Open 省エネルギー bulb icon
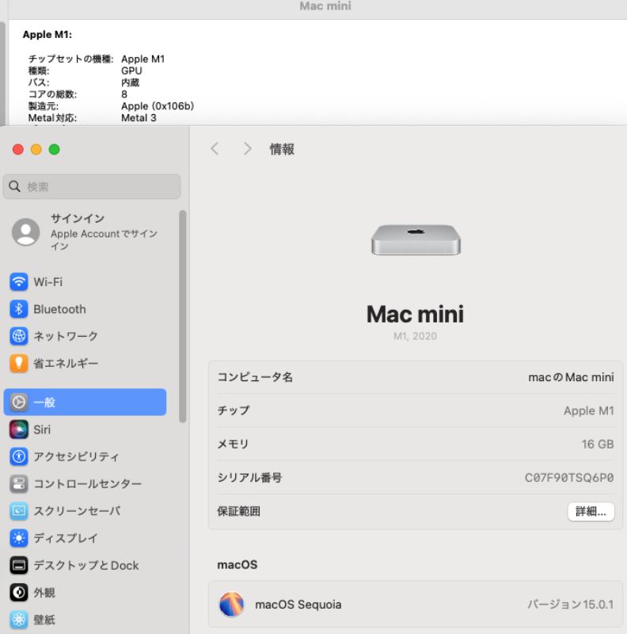Image resolution: width=627 pixels, height=634 pixels. click(x=18, y=363)
